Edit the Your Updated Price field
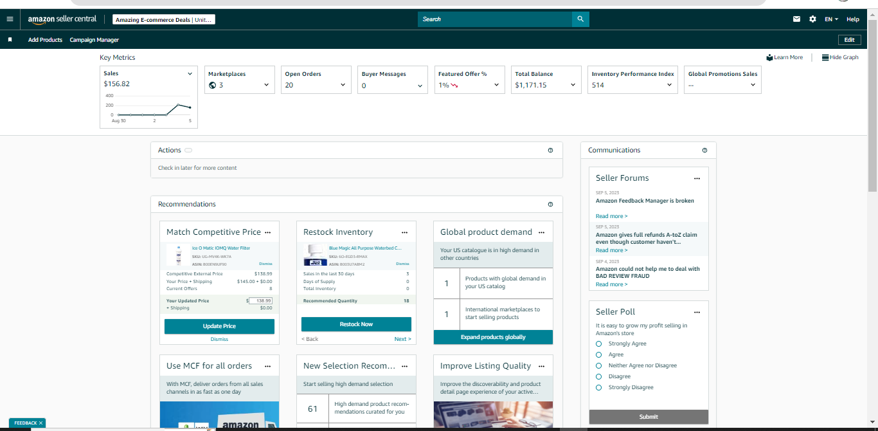This screenshot has height=431, width=878. click(x=260, y=300)
